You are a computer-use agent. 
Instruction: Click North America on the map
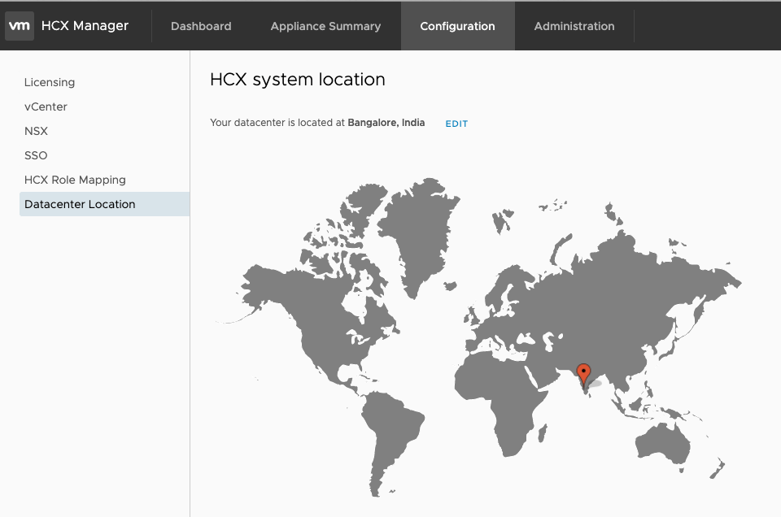pyautogui.click(x=325, y=317)
